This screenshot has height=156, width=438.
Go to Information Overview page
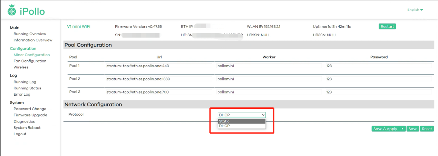pyautogui.click(x=33, y=40)
